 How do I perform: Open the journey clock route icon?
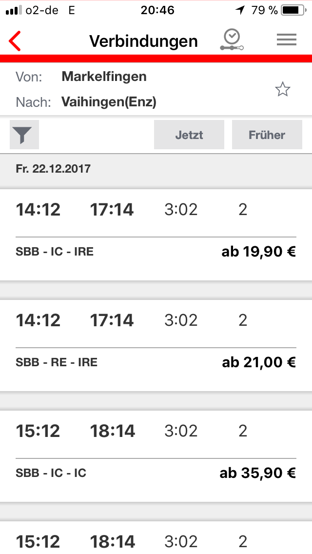(231, 40)
